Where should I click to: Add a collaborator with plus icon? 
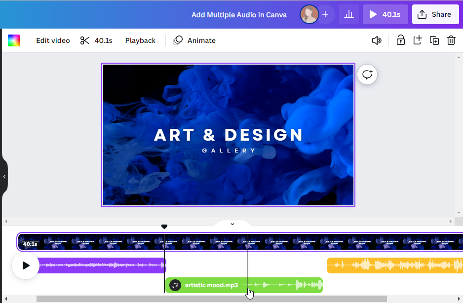325,14
